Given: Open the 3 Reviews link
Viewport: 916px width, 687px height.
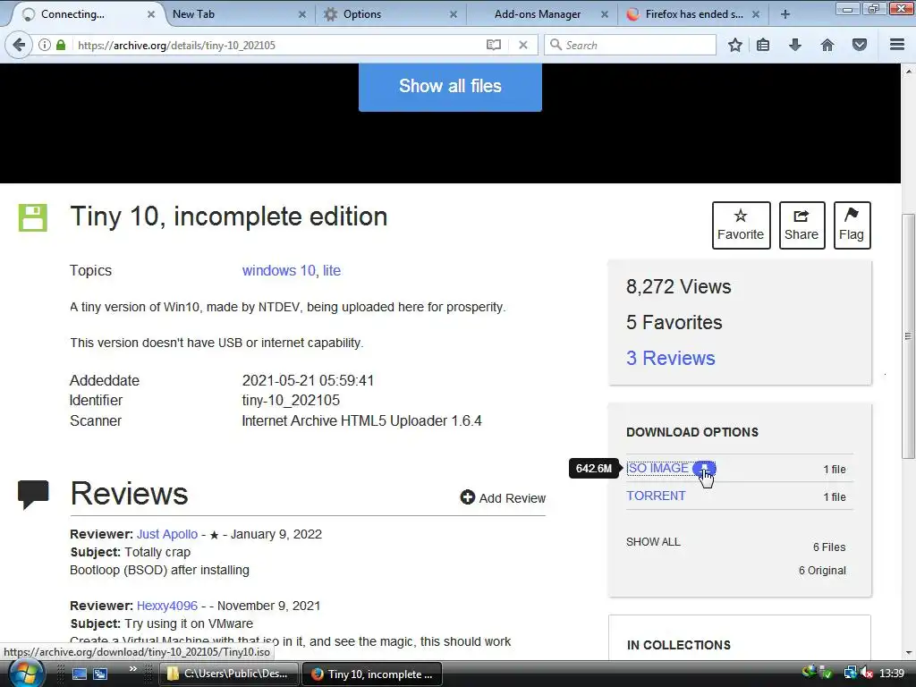Looking at the screenshot, I should pyautogui.click(x=671, y=358).
